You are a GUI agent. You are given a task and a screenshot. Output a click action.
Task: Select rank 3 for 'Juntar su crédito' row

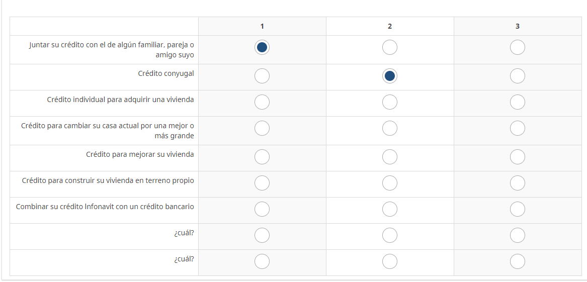517,48
